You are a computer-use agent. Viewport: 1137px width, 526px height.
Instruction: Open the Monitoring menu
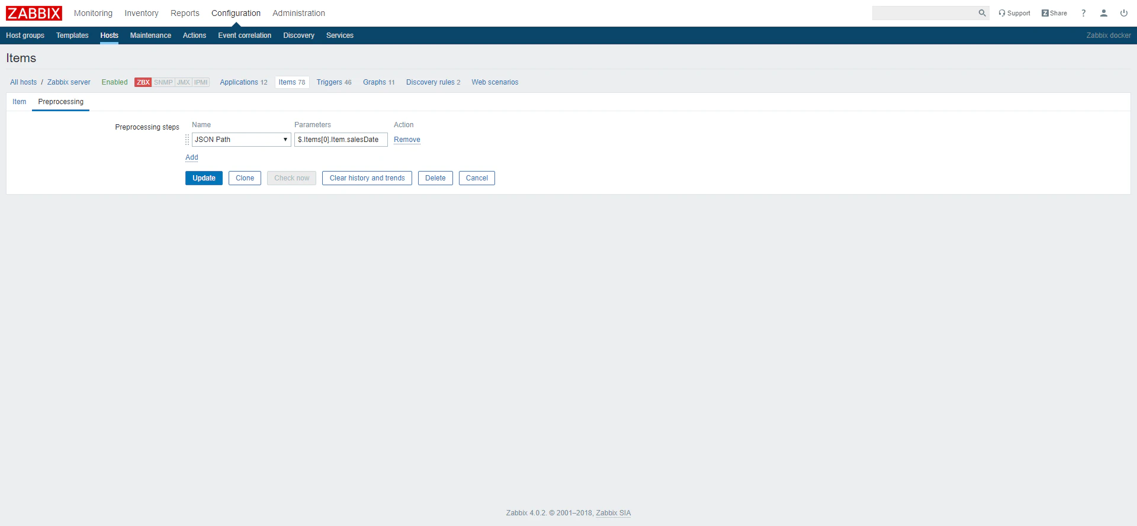tap(93, 13)
